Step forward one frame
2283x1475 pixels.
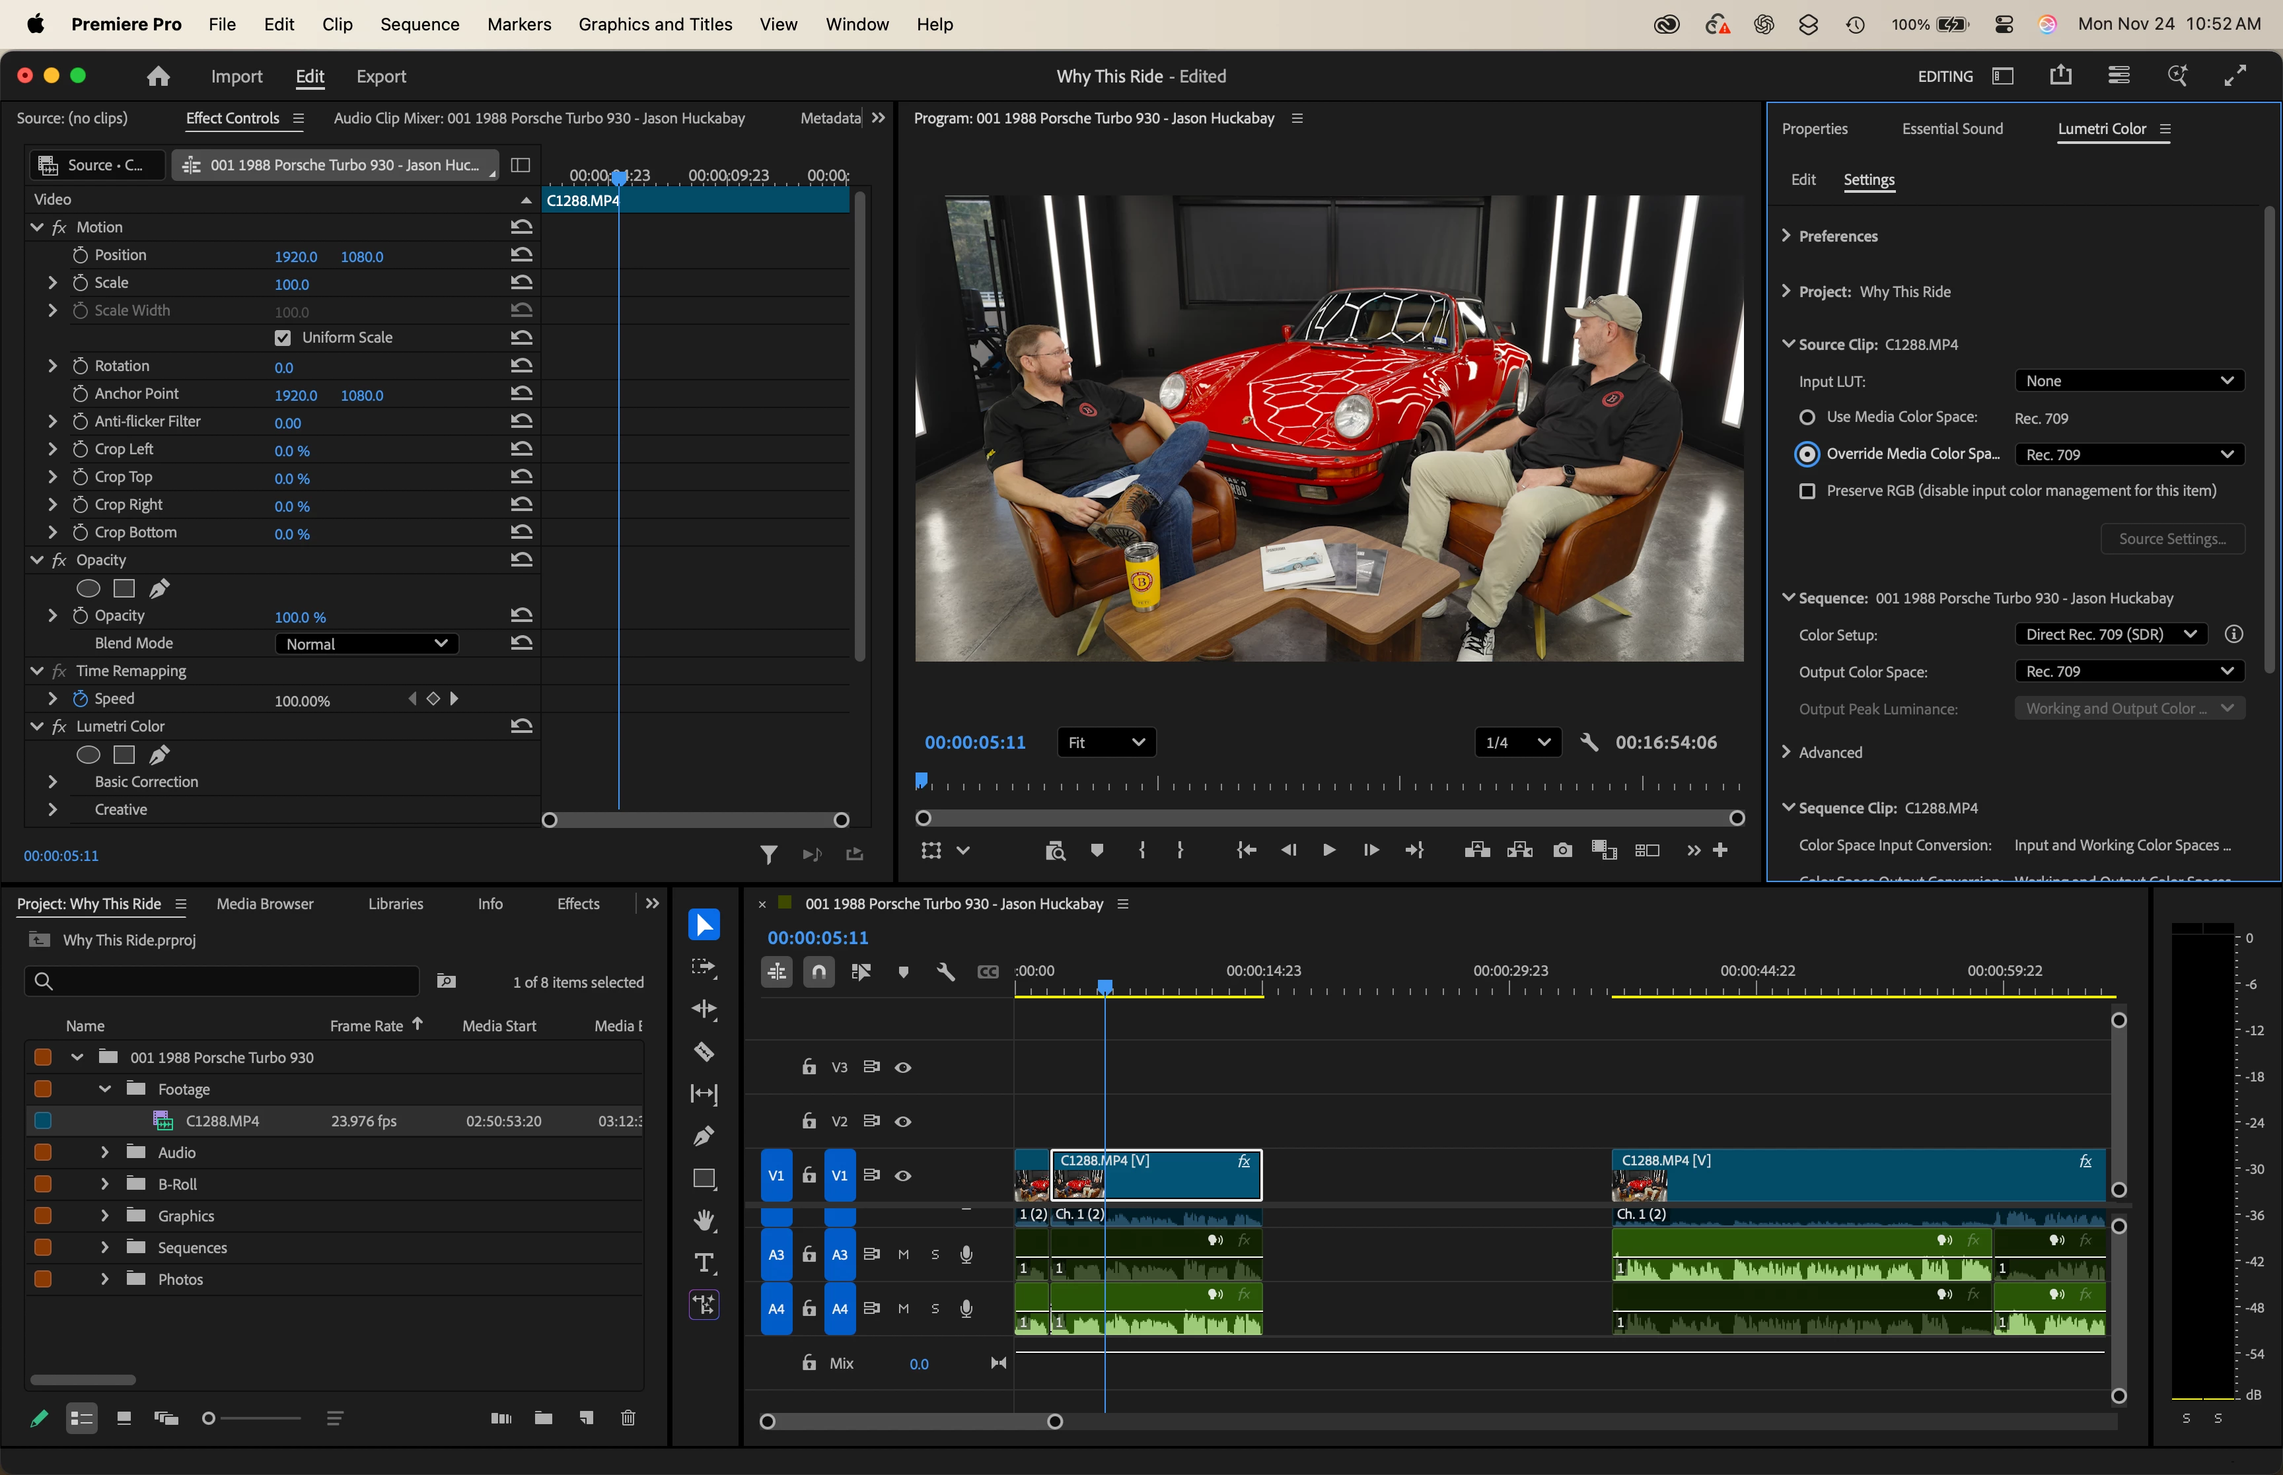point(1371,850)
